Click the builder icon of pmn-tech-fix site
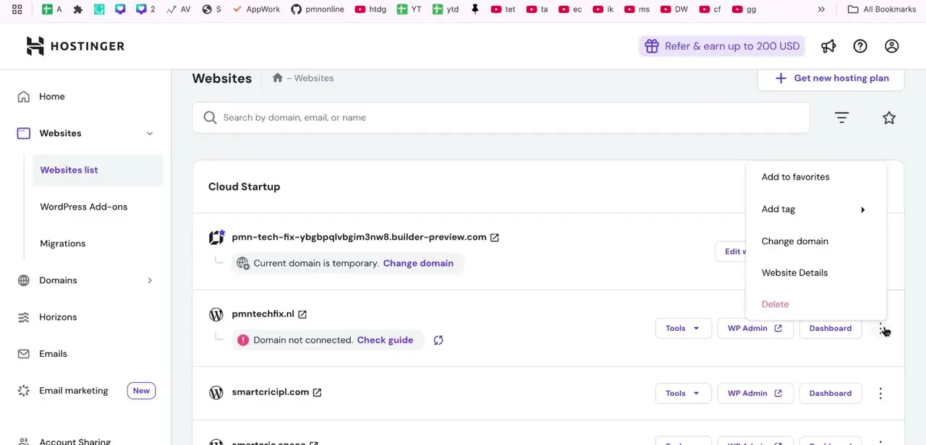 tap(216, 237)
